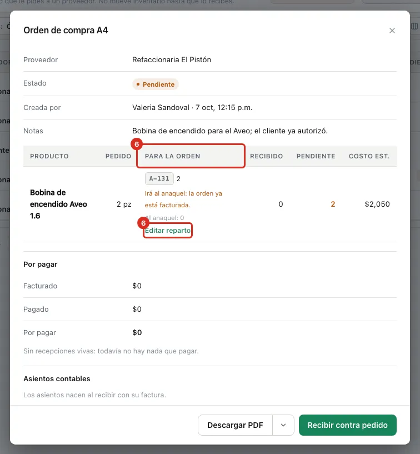
Task: Click the Facturado $0 amount
Action: click(137, 286)
